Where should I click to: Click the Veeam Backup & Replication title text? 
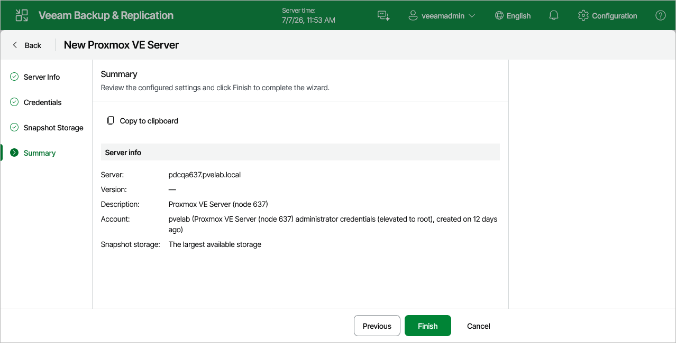(106, 15)
